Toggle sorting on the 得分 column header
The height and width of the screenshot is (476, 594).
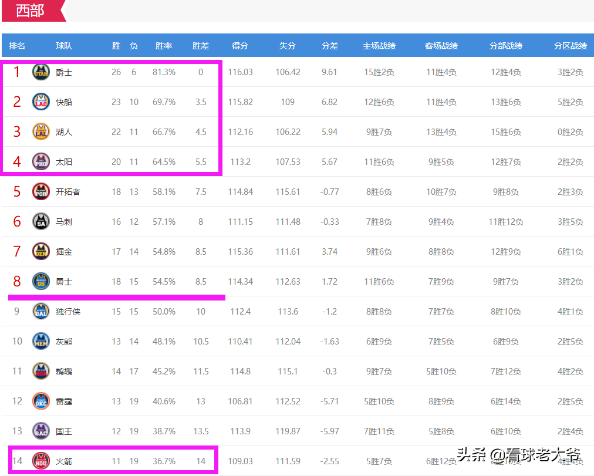[x=240, y=45]
